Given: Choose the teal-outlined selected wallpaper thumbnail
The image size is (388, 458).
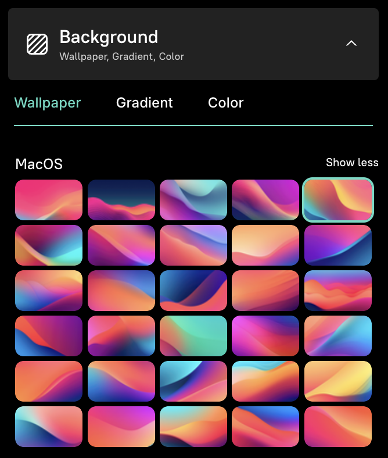Looking at the screenshot, I should point(338,200).
